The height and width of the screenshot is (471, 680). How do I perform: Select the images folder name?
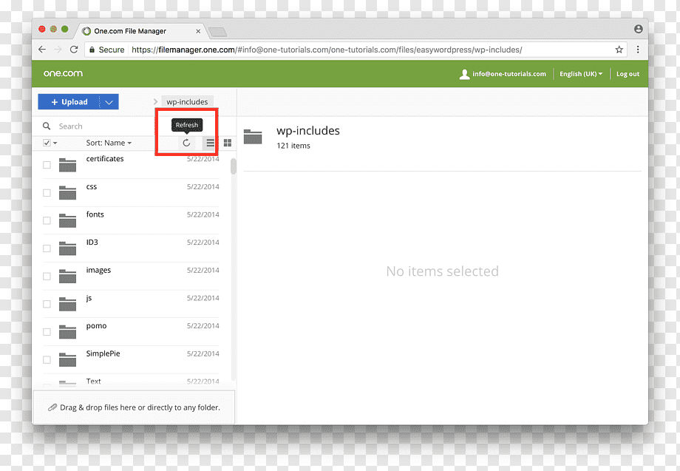(98, 270)
